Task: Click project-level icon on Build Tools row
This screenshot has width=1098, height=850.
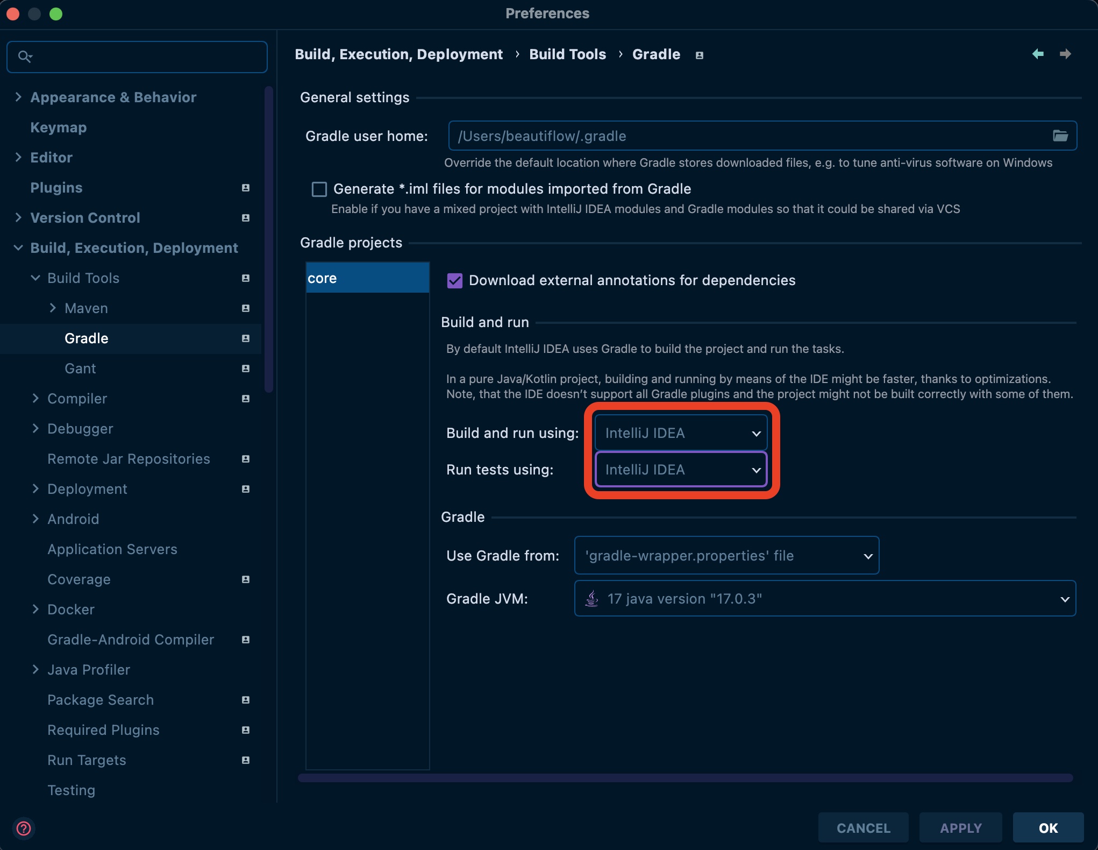Action: tap(246, 278)
